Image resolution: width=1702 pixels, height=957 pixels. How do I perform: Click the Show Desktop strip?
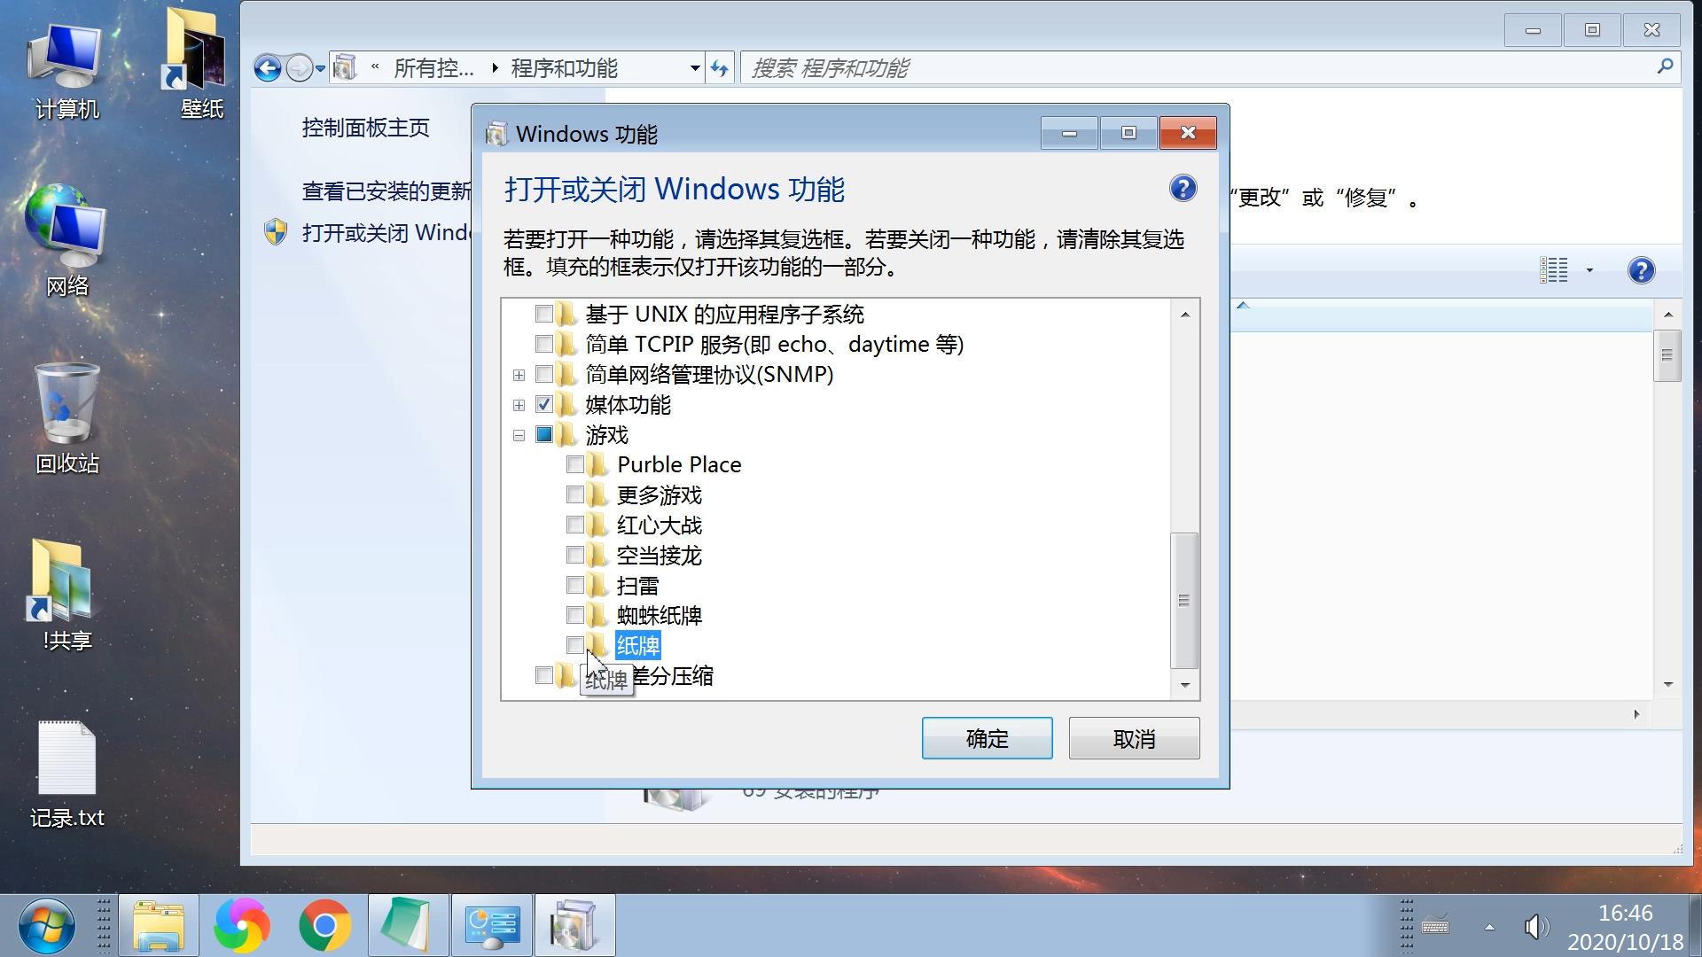pyautogui.click(x=1695, y=926)
